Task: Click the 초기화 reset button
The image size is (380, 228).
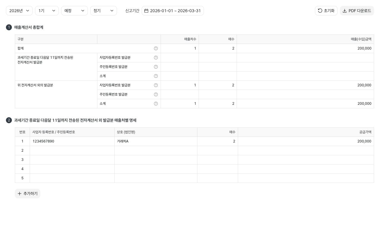Action: pyautogui.click(x=326, y=11)
